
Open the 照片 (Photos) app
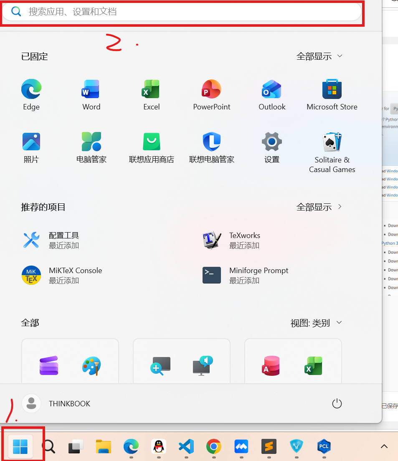click(31, 147)
